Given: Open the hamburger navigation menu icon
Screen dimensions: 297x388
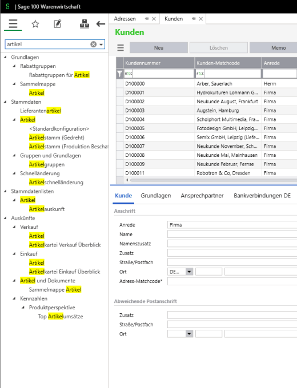Looking at the screenshot, I should 13,24.
